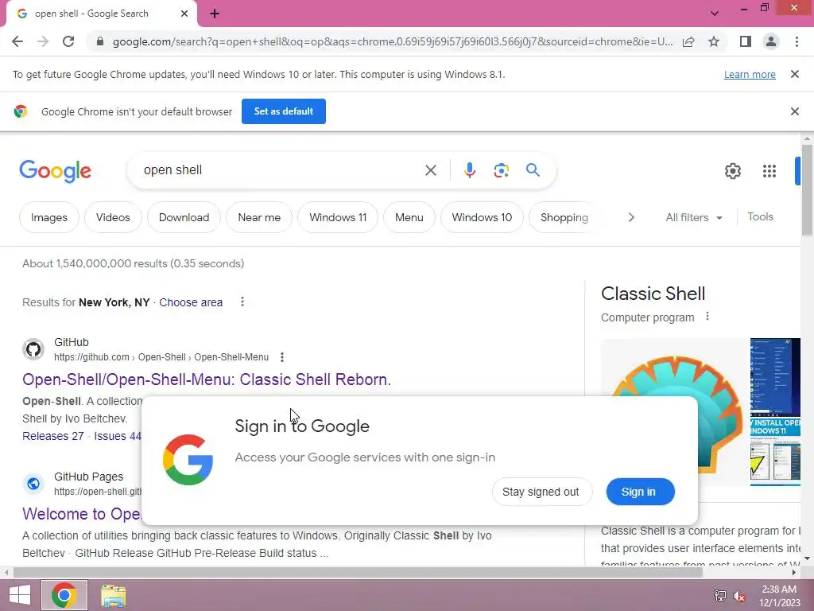This screenshot has height=611, width=814.
Task: Open Welcome to Open-Shell result
Action: tap(82, 514)
